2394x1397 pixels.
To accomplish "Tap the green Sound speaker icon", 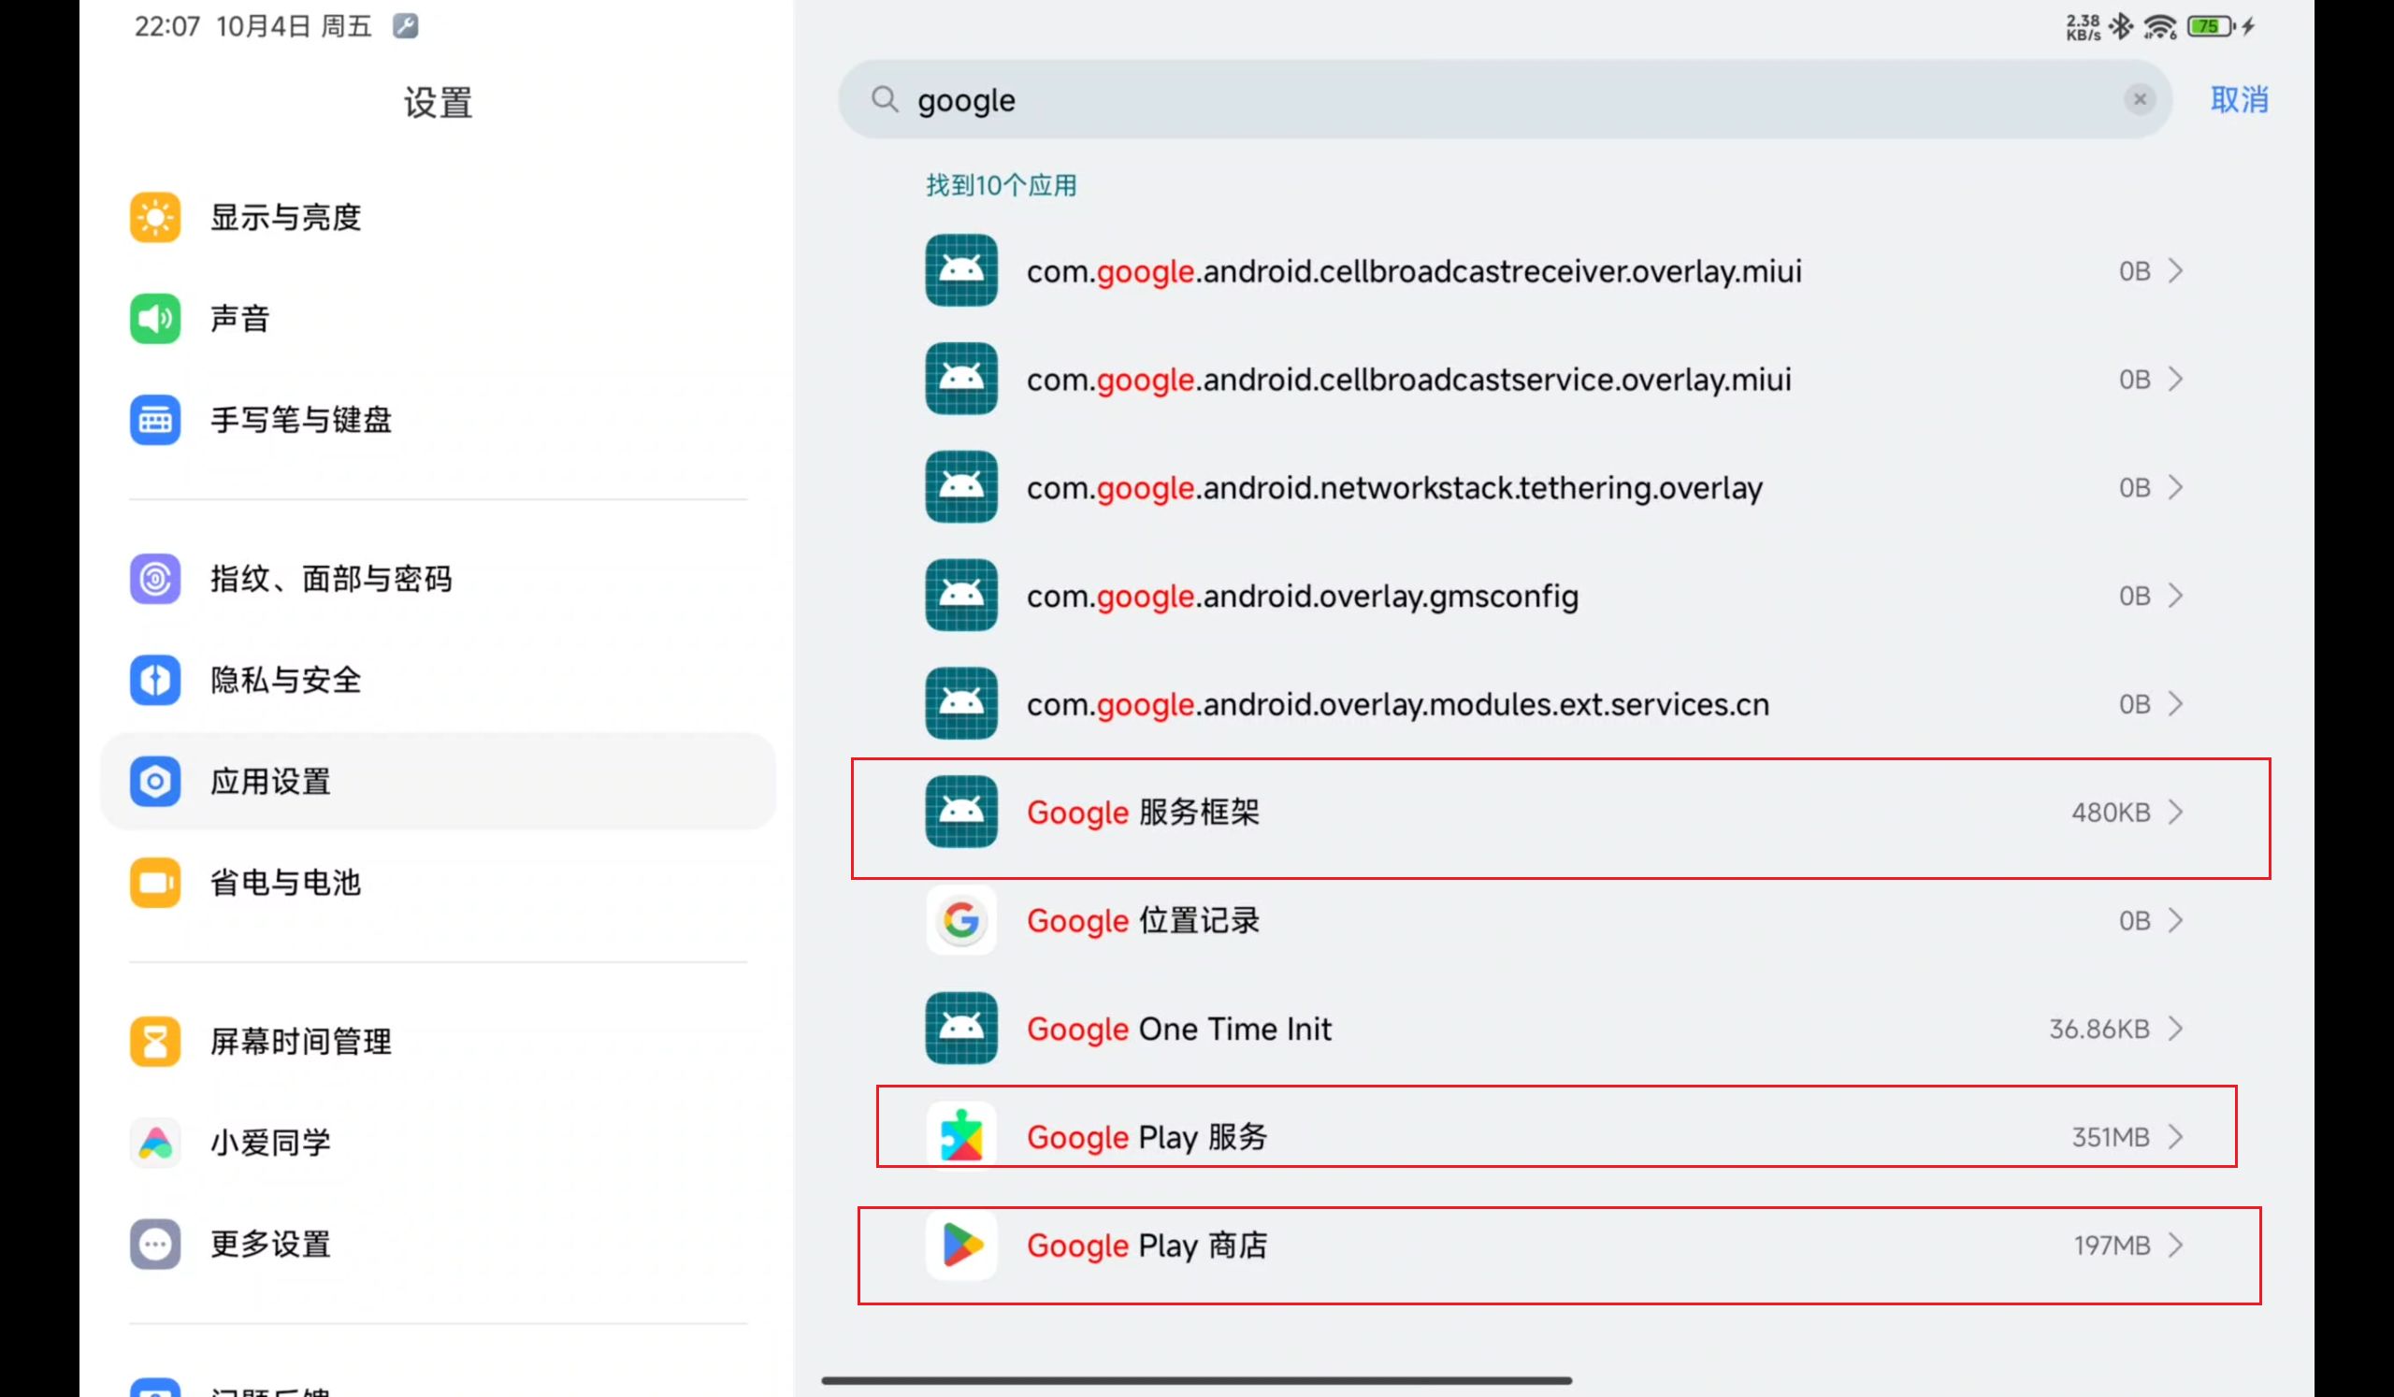I will [155, 318].
